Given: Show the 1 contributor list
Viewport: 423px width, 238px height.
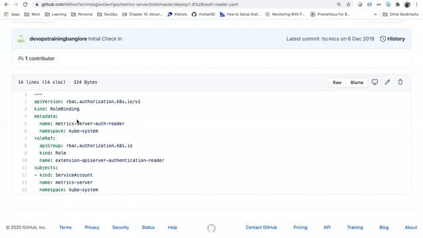Looking at the screenshot, I should [36, 58].
